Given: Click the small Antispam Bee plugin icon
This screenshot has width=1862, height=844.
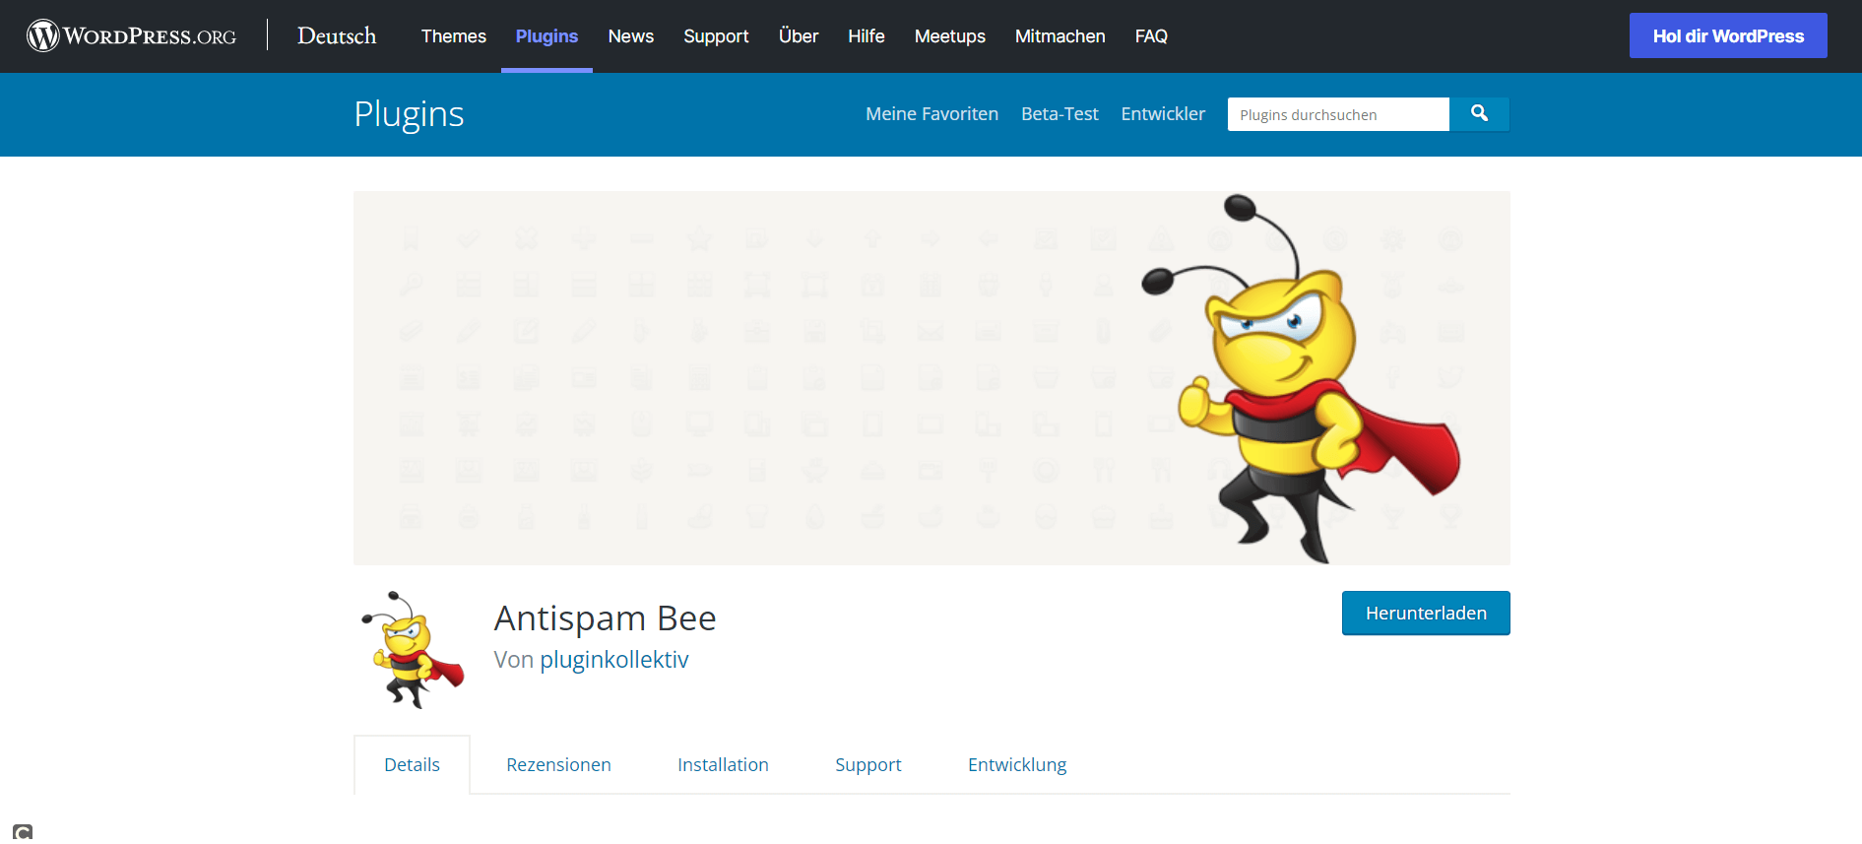Looking at the screenshot, I should coord(413,650).
